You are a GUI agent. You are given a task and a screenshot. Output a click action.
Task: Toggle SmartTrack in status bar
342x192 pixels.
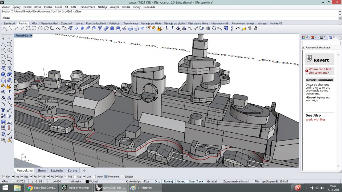[196, 181]
